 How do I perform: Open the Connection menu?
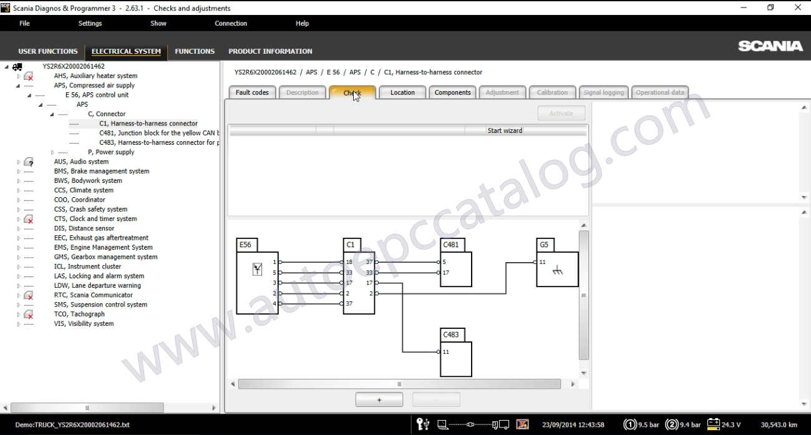(x=231, y=23)
